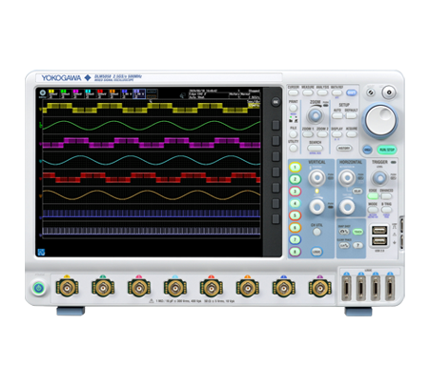Push the HORIZONTAL position knob

(x=347, y=177)
